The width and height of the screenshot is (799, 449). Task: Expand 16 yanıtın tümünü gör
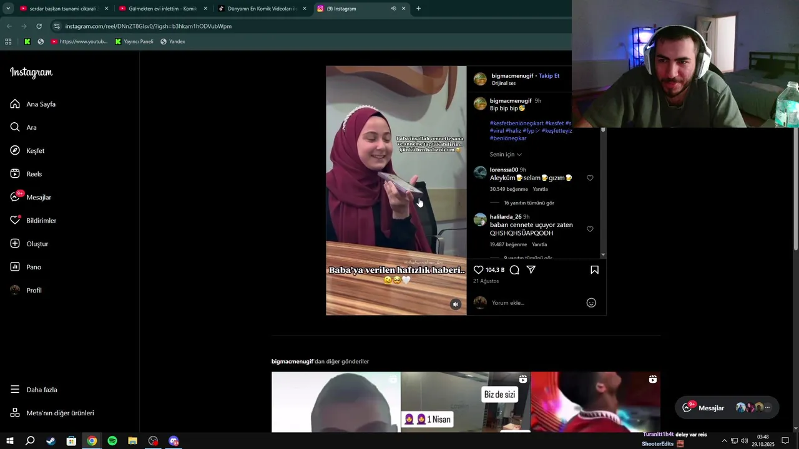(x=529, y=203)
